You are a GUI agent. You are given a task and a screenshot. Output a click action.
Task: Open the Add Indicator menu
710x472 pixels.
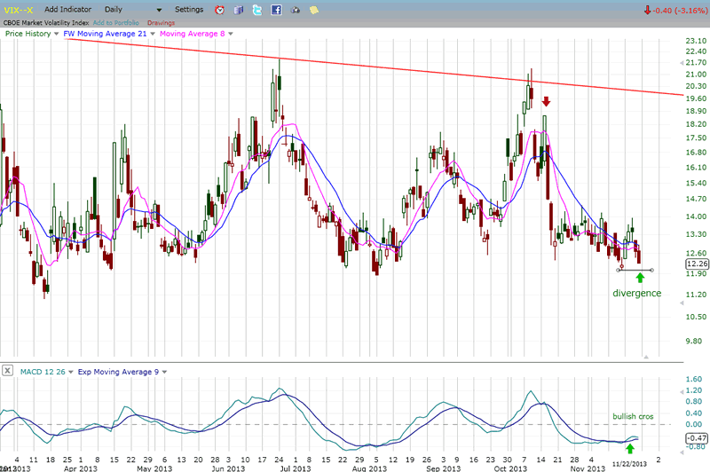[69, 9]
